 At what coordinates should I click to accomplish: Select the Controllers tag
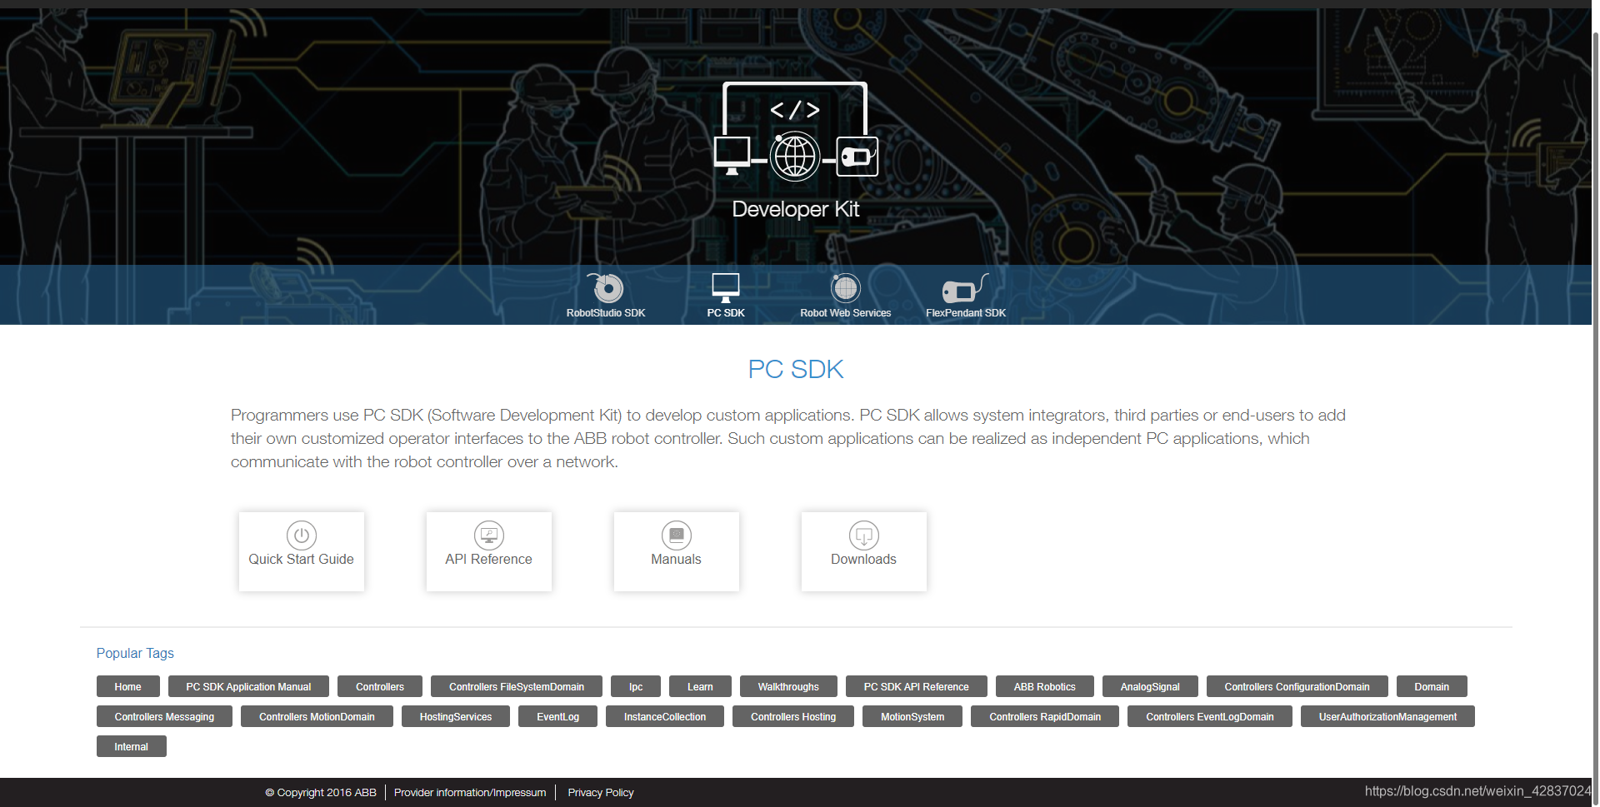379,686
